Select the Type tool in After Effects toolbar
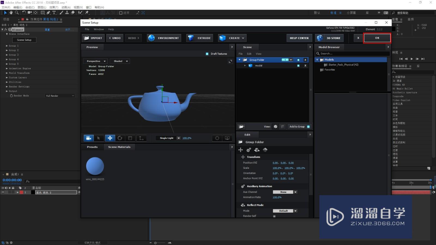This screenshot has height=245, width=436. coord(54,13)
